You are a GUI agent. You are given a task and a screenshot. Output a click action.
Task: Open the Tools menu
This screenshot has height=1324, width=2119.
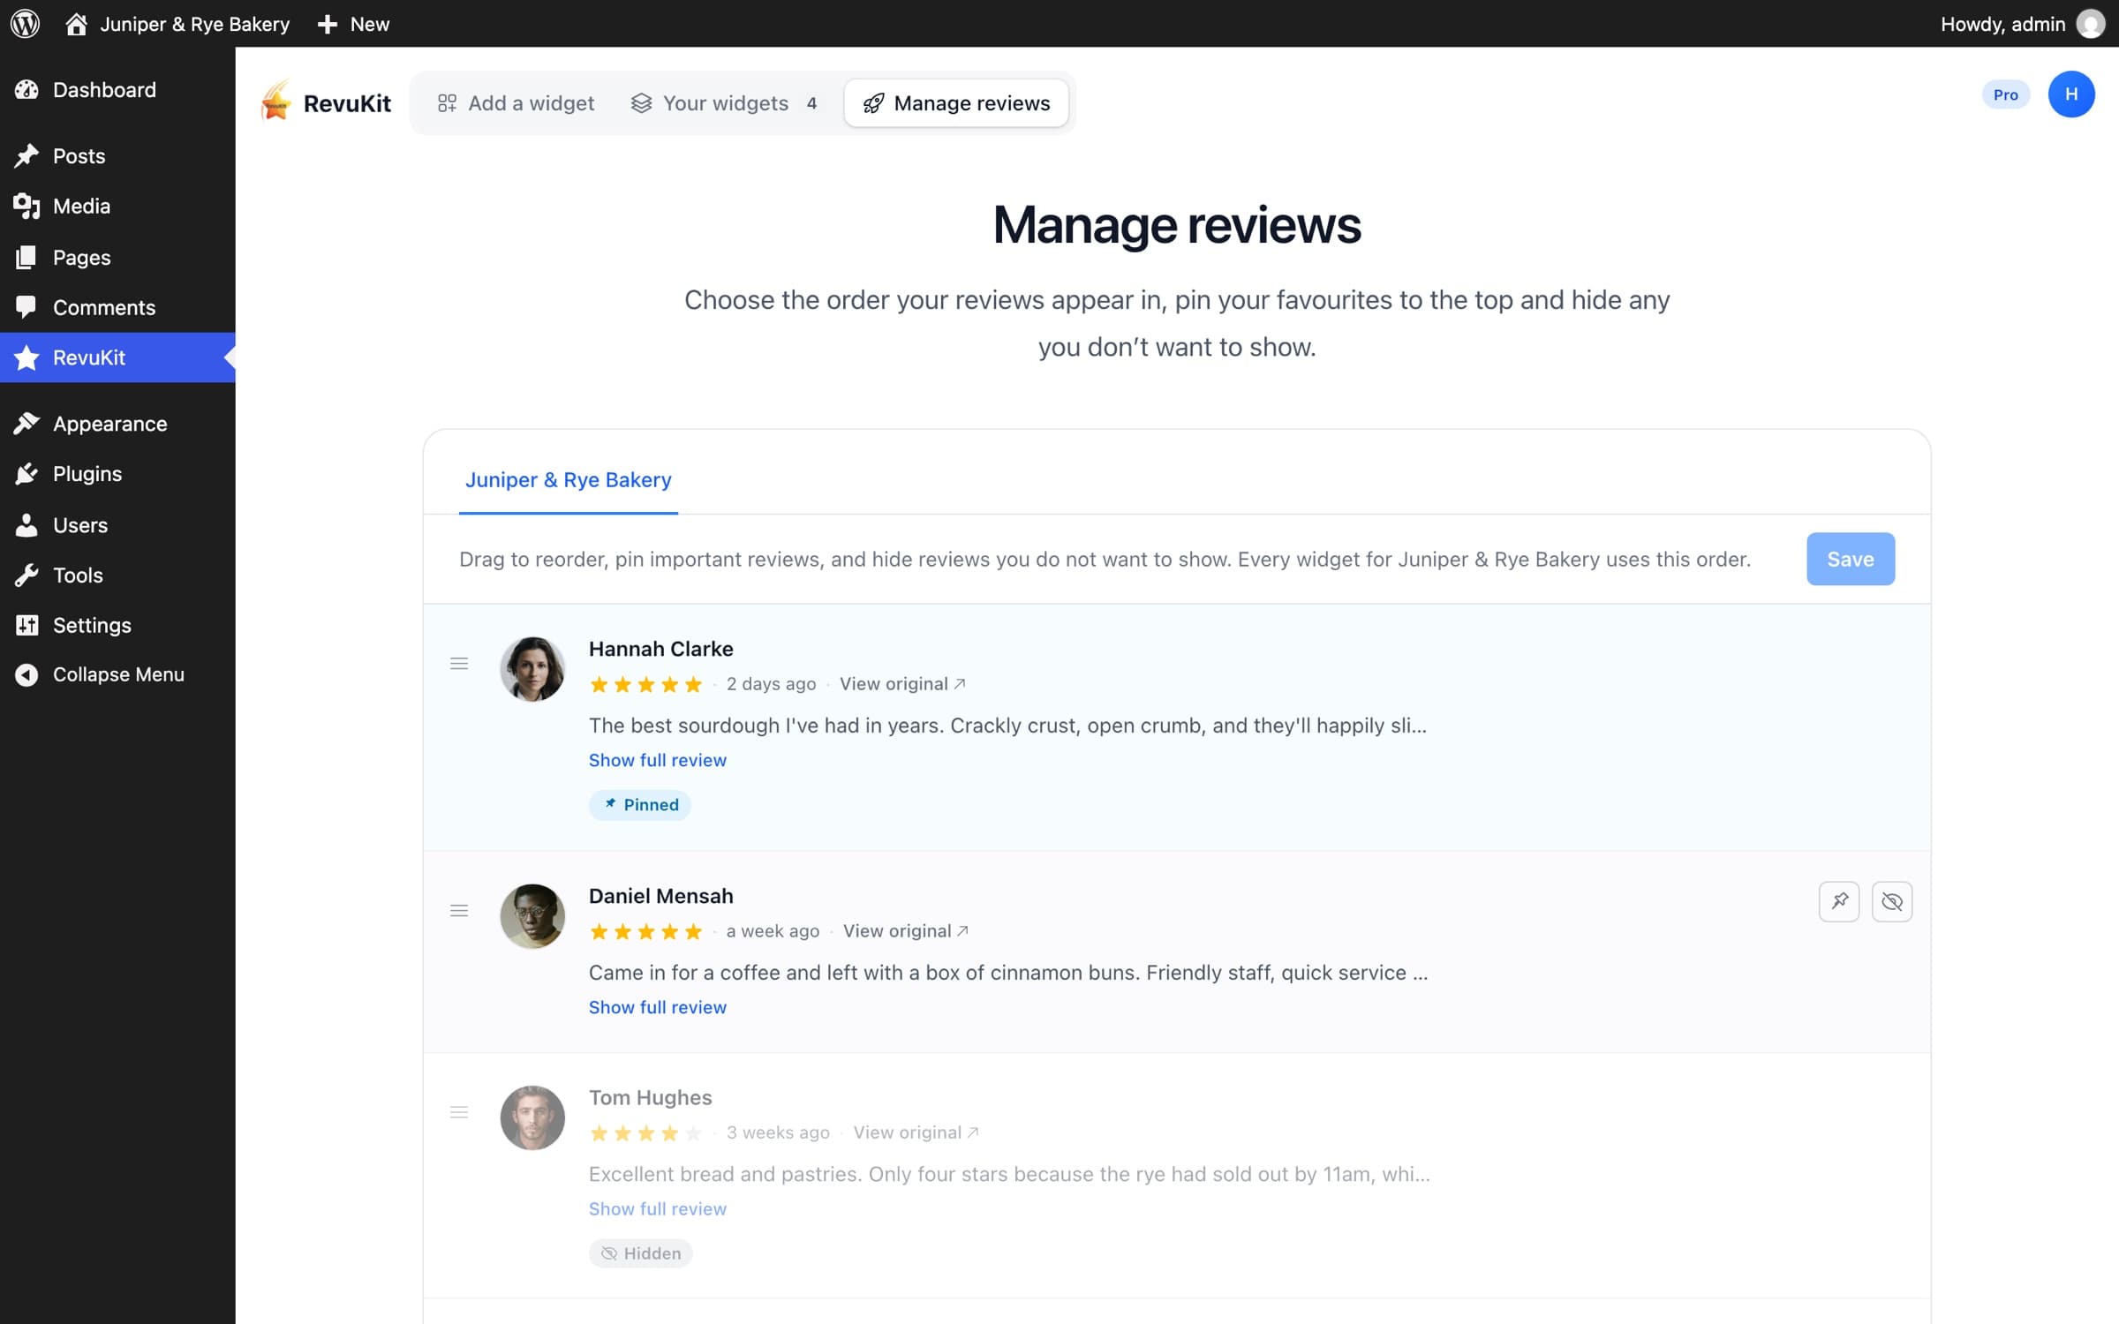click(x=117, y=575)
